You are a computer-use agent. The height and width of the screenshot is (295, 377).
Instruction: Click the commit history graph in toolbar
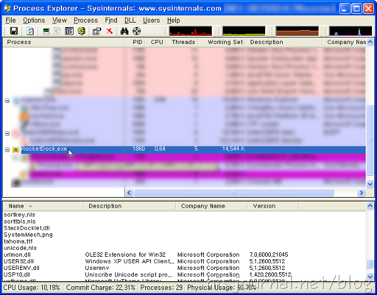tap(244, 31)
